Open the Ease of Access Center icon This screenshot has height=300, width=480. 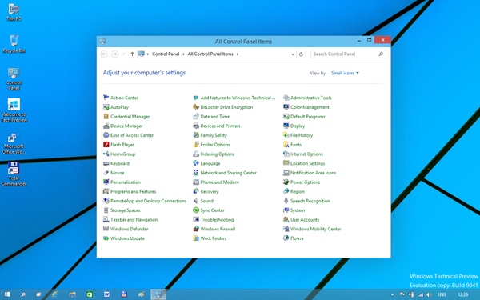106,135
